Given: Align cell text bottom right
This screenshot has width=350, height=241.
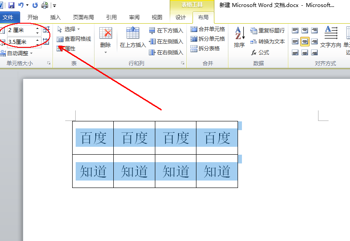Looking at the screenshot, I should (x=314, y=53).
